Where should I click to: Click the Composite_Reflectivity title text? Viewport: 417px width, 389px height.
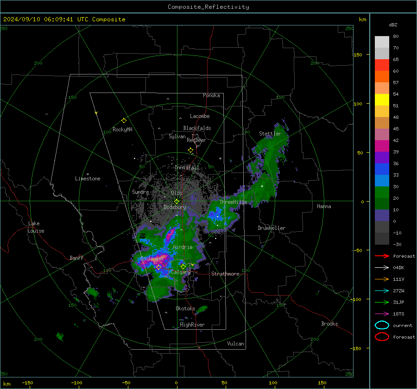tap(208, 7)
